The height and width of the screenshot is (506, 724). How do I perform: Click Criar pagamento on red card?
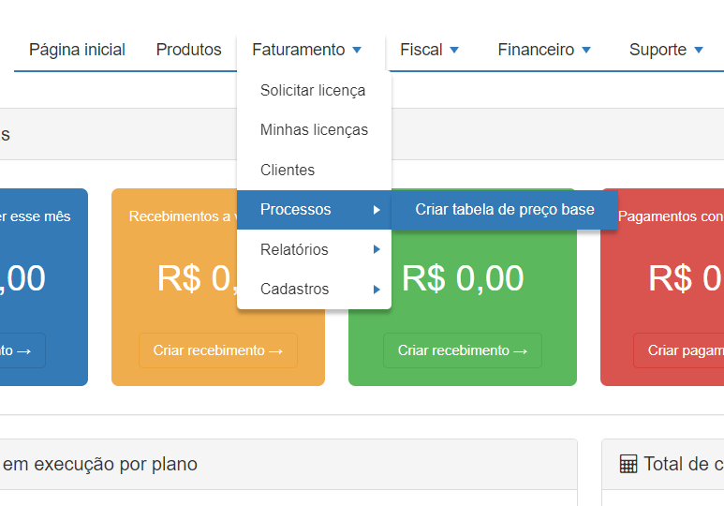click(x=679, y=350)
